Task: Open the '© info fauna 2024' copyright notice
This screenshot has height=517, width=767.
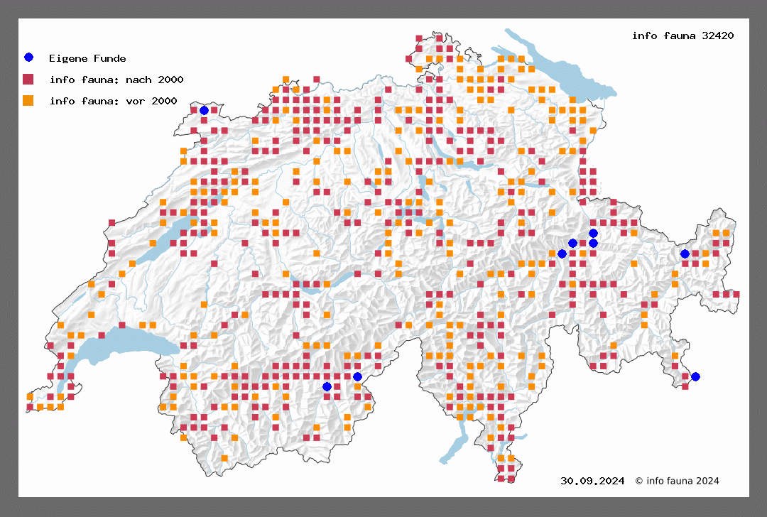Action: [677, 481]
